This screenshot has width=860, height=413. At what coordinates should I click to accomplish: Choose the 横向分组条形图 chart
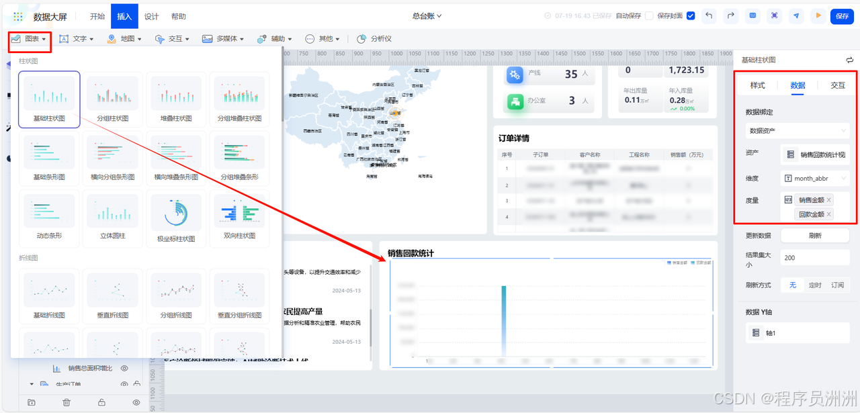point(112,158)
